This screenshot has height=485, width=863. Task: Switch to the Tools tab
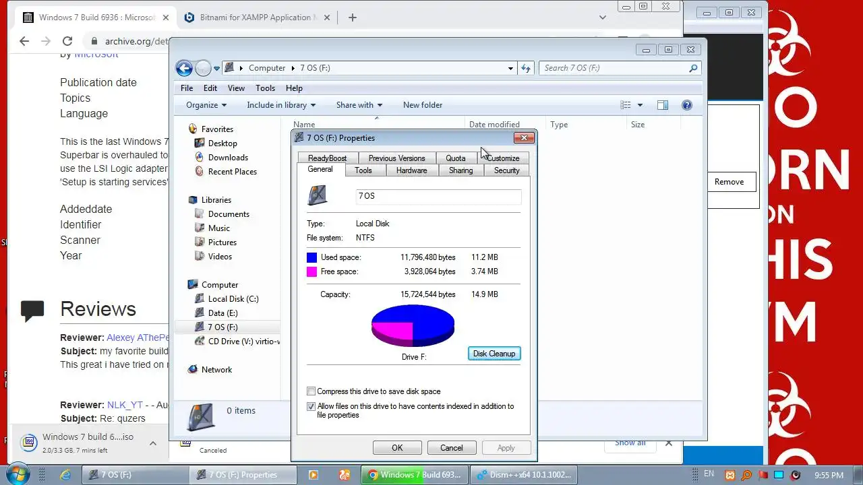click(363, 170)
